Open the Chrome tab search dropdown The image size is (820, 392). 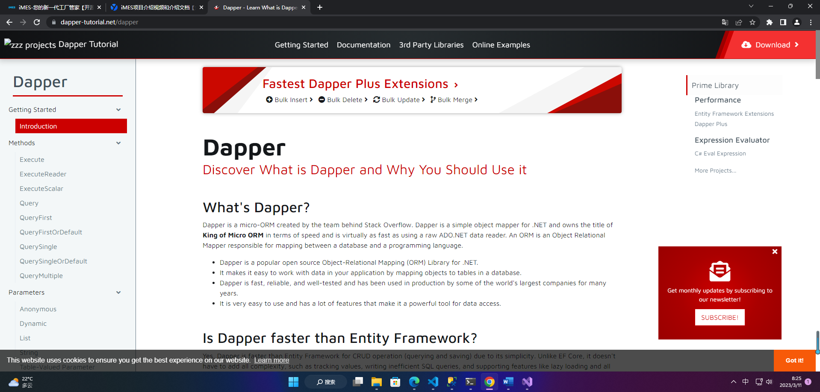coord(751,6)
